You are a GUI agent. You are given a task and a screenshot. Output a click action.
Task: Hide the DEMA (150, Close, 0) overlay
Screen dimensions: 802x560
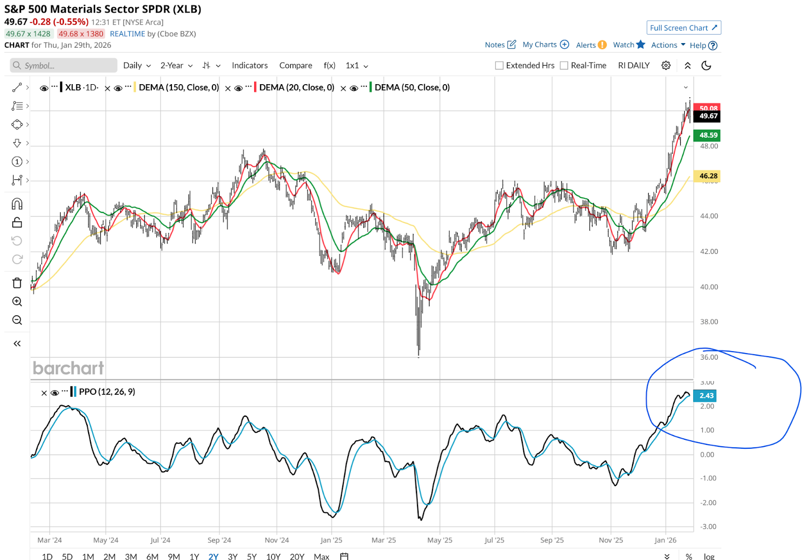click(x=118, y=88)
